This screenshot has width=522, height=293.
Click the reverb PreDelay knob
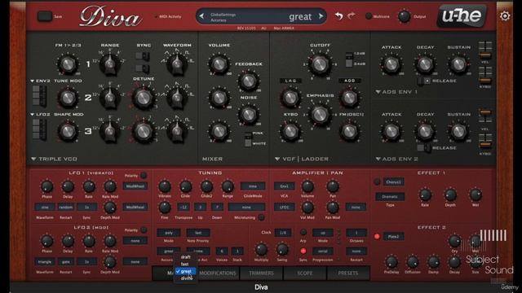click(x=391, y=262)
